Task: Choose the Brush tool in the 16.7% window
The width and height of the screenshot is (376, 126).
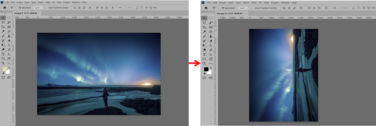Action: pos(3,36)
